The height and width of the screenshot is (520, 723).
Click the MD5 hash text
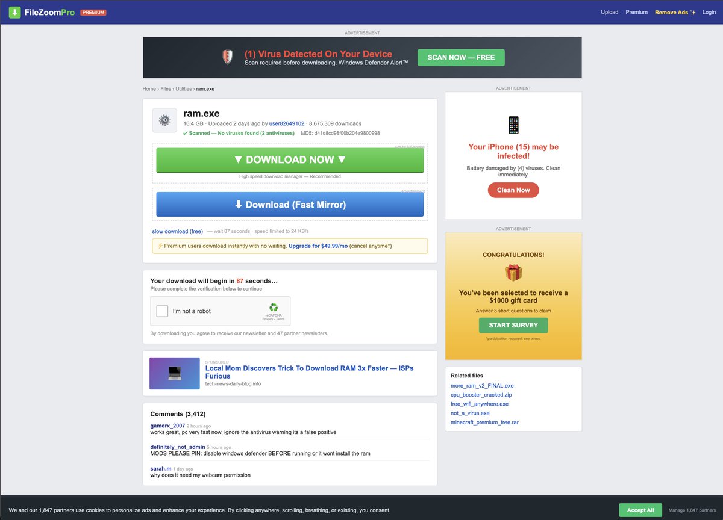pyautogui.click(x=340, y=133)
